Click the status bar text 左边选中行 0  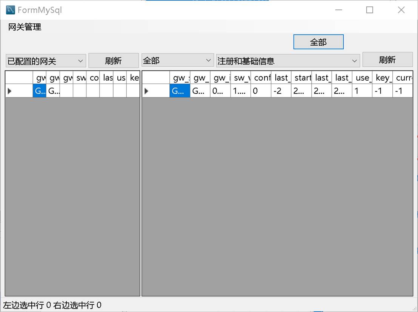point(27,305)
